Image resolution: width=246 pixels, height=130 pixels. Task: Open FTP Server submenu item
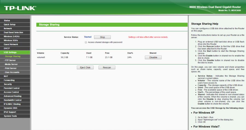point(10,60)
